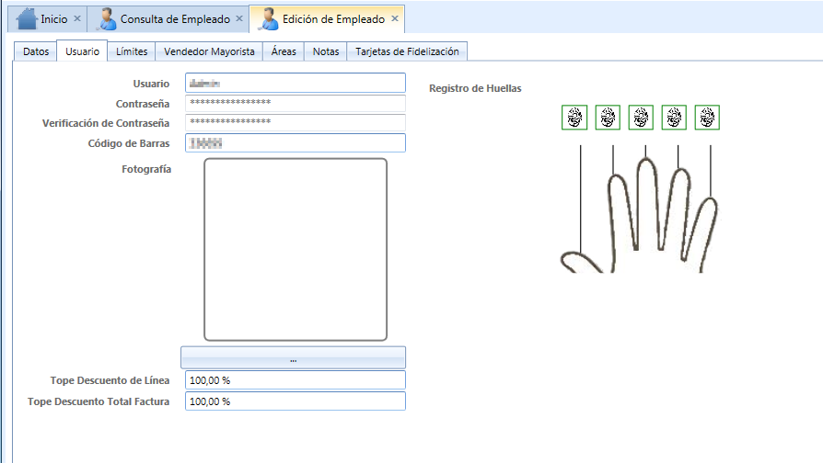The height and width of the screenshot is (463, 823).
Task: Click the person icon on Consulta de Empleado
Action: pos(108,19)
